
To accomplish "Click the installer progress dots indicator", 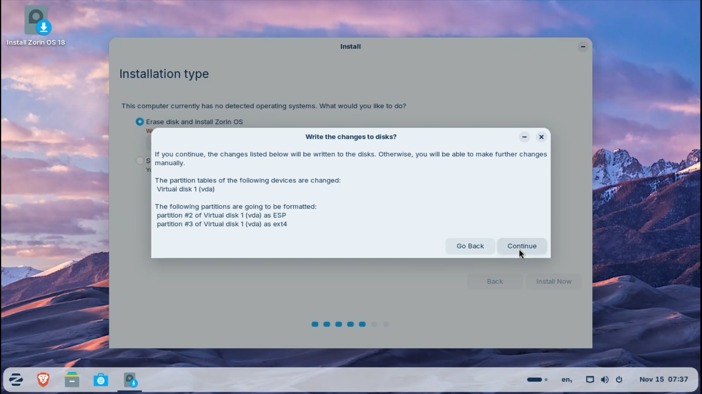I will [x=350, y=324].
